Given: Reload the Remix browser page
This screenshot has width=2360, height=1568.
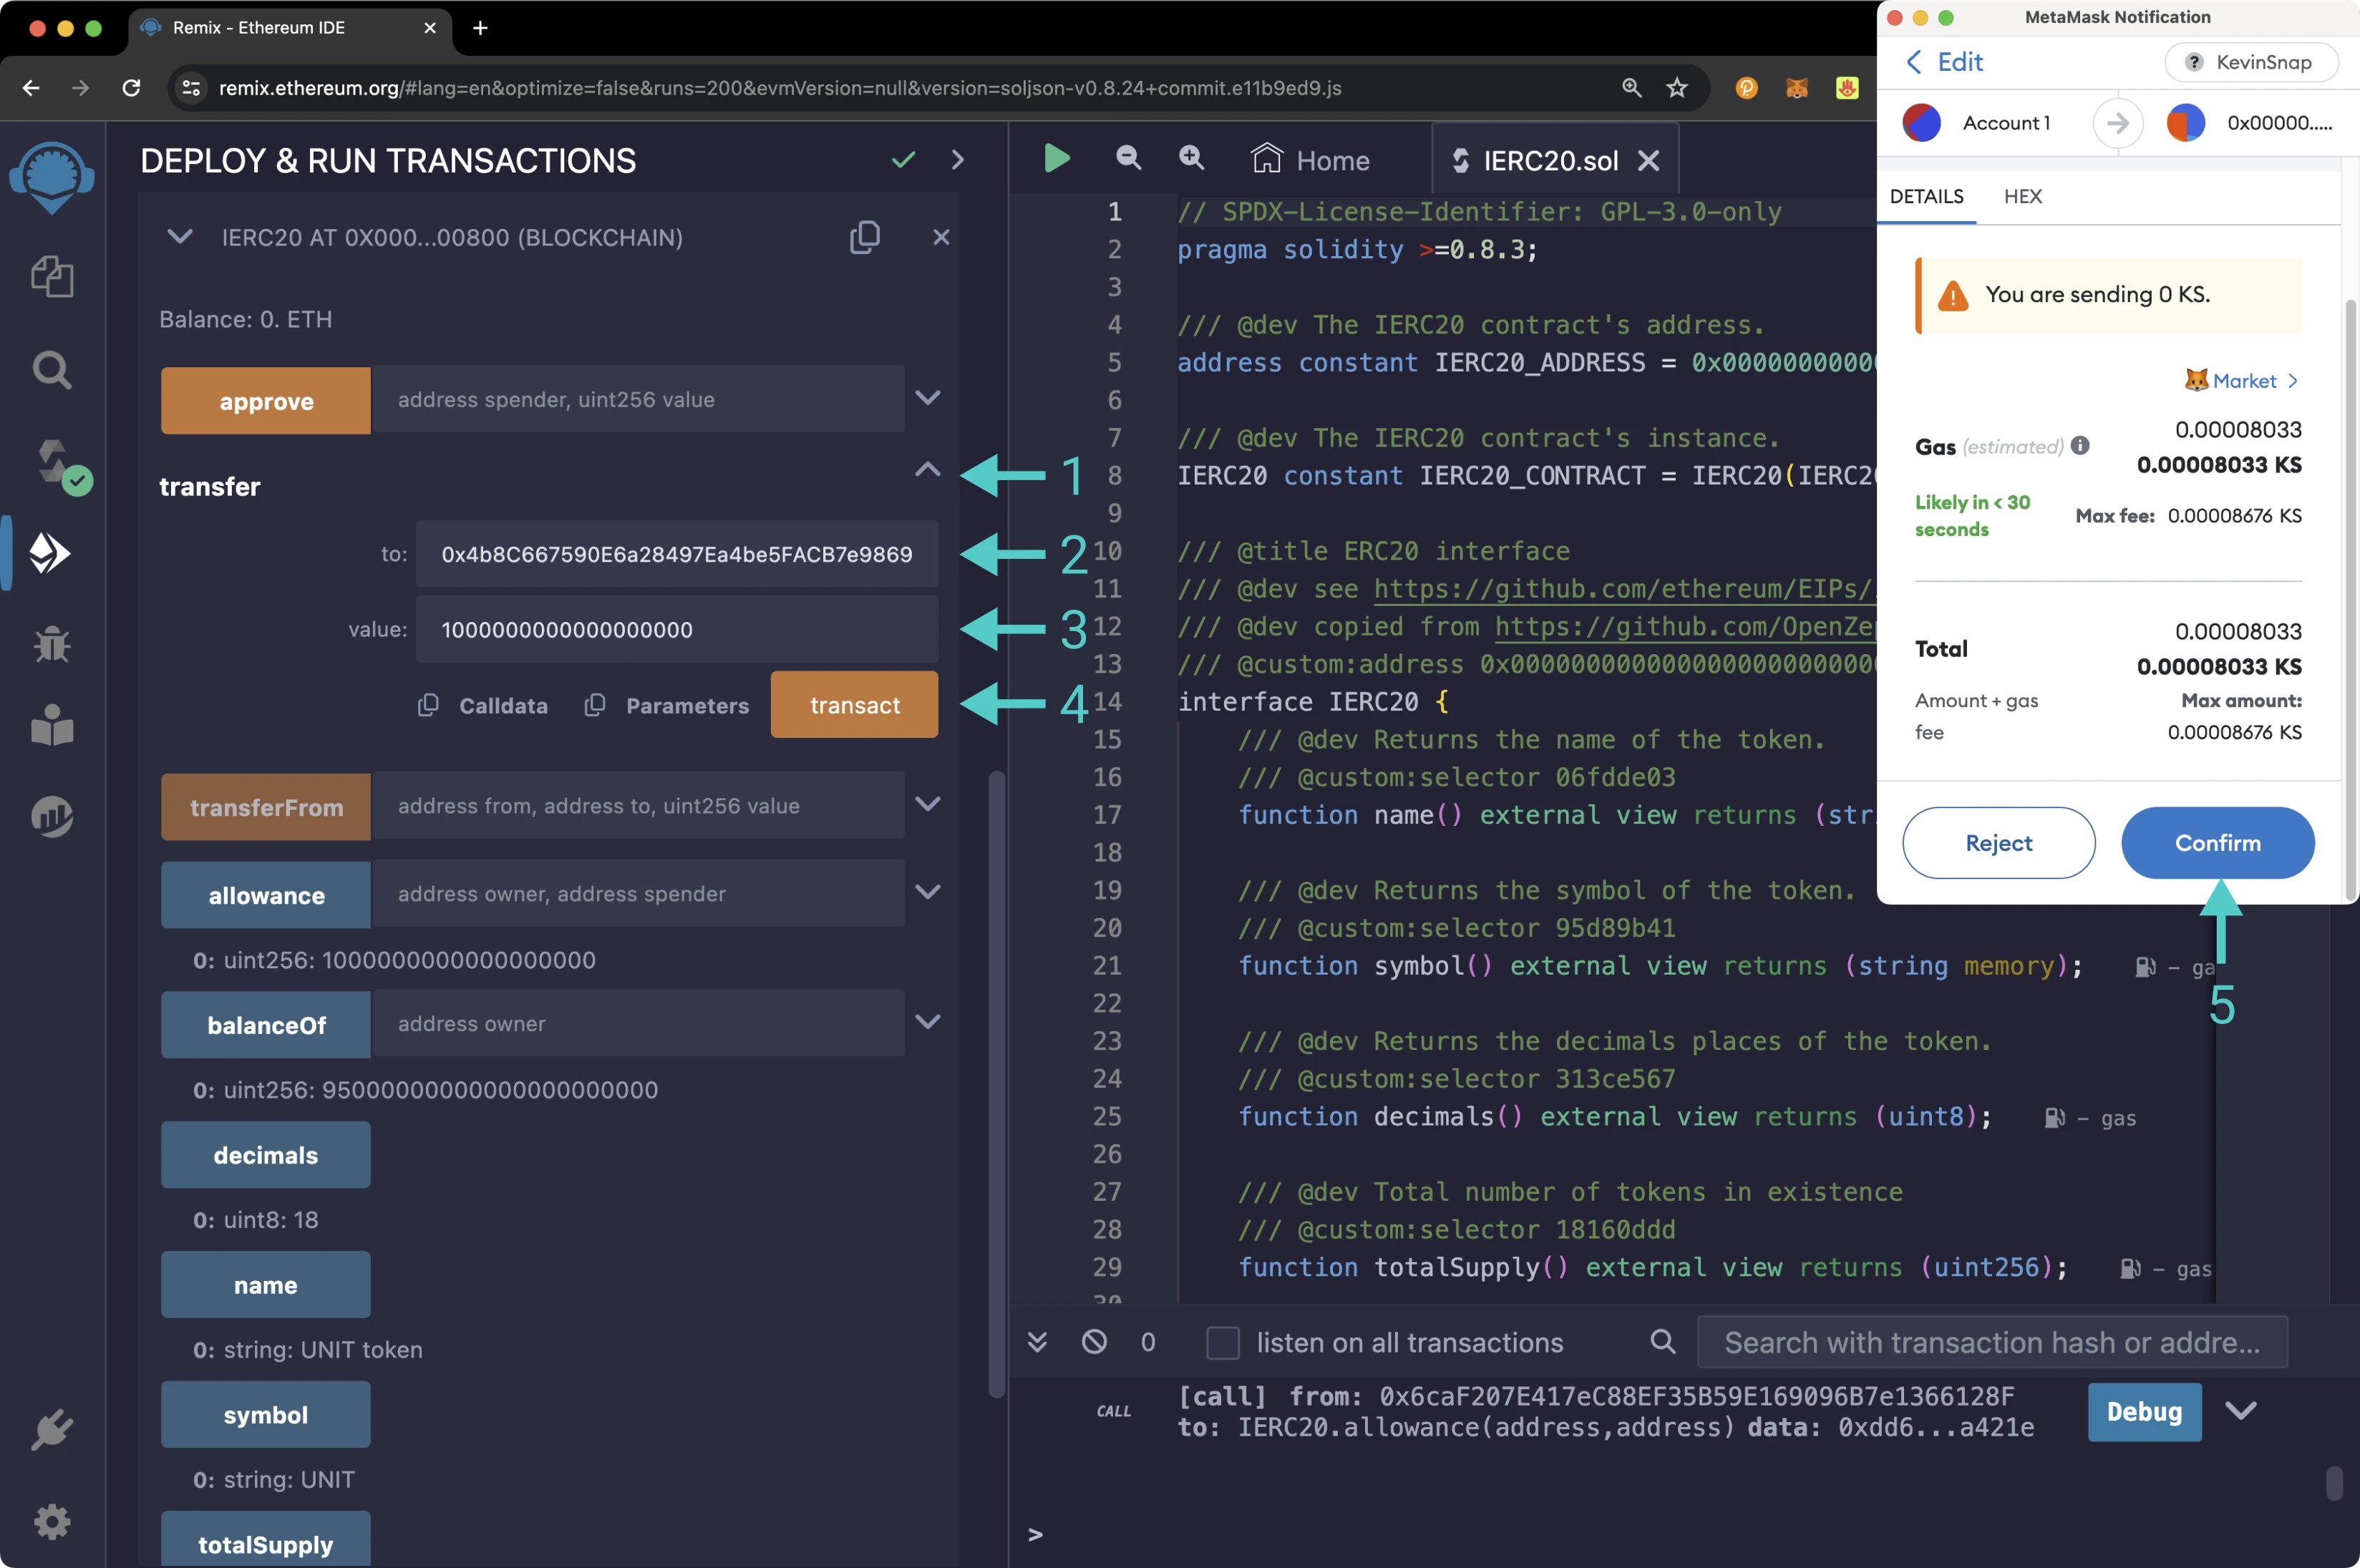Looking at the screenshot, I should (131, 88).
